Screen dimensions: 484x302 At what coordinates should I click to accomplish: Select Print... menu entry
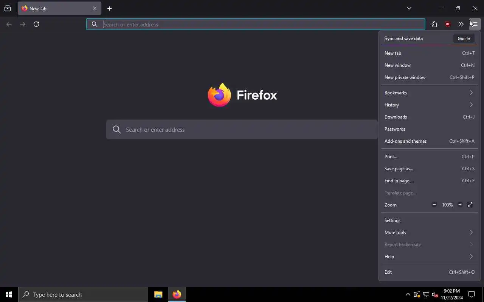point(430,157)
